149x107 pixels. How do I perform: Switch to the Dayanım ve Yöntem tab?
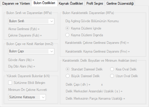click(16, 4)
